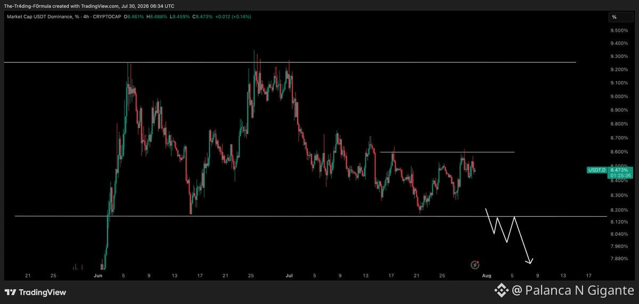Click the open value O8.461%
Screen dimensions: 639x304
(134, 17)
